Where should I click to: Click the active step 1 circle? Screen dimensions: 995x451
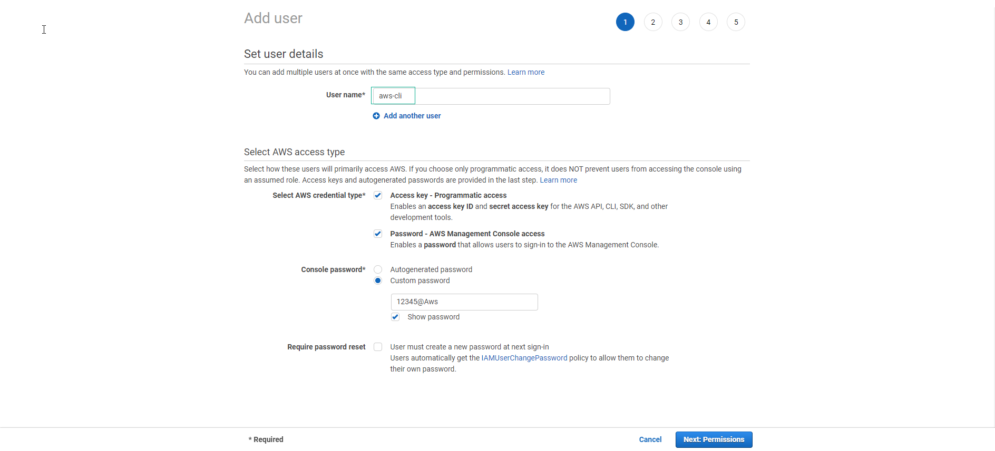pyautogui.click(x=625, y=22)
